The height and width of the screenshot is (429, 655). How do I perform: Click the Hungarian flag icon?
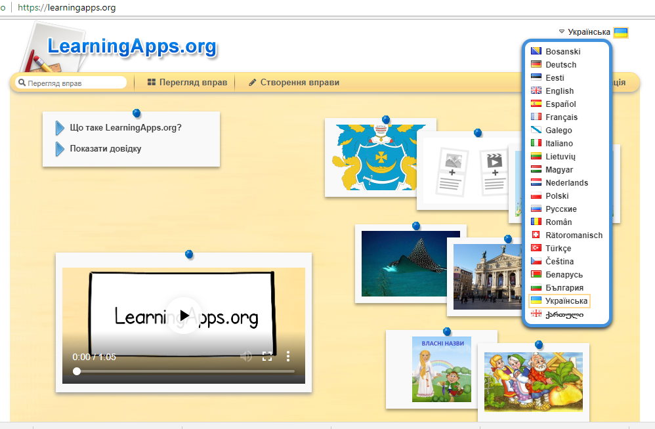tap(536, 169)
